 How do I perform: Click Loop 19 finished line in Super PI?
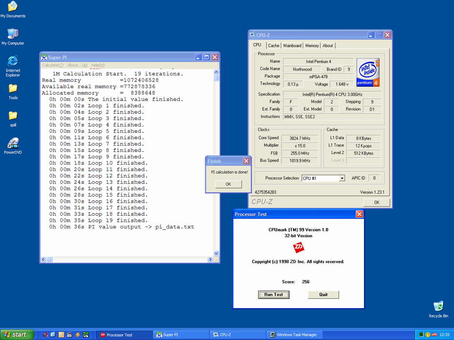[98, 220]
